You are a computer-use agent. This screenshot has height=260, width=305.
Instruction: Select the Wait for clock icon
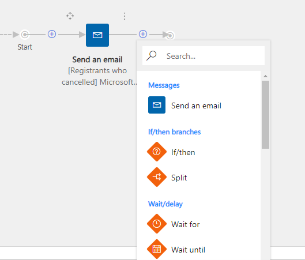(x=157, y=224)
